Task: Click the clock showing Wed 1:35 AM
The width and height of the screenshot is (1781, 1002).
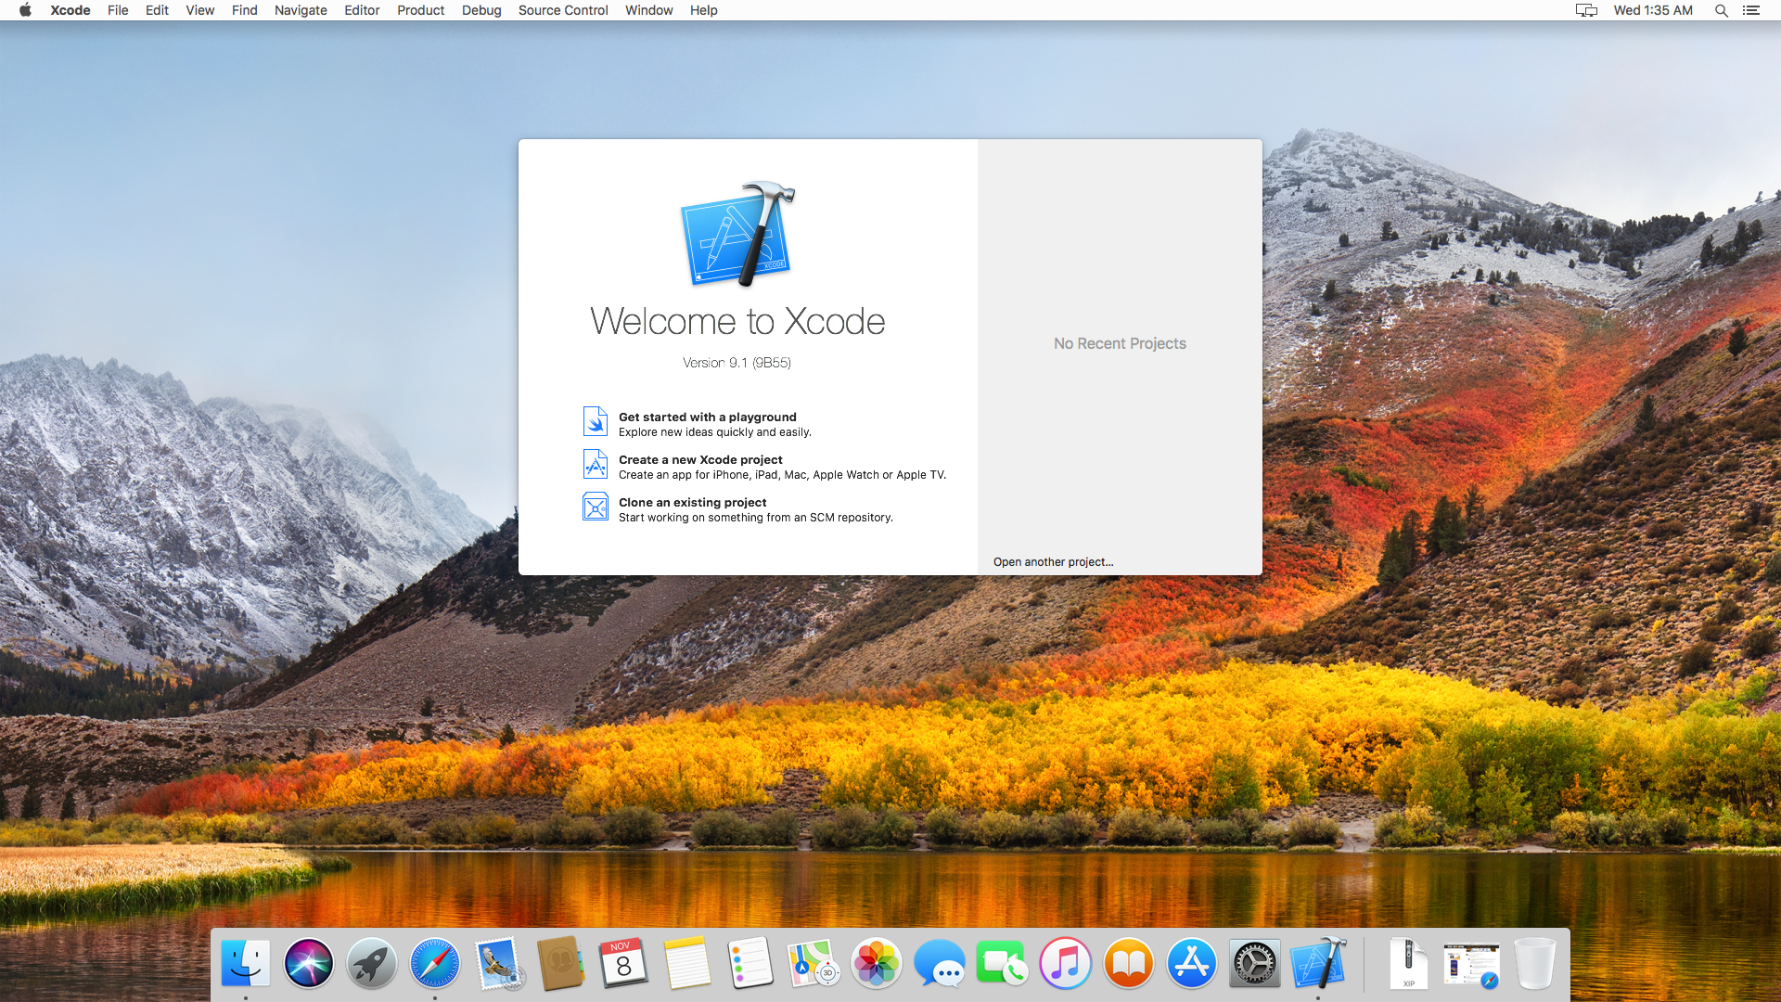Action: click(1653, 10)
